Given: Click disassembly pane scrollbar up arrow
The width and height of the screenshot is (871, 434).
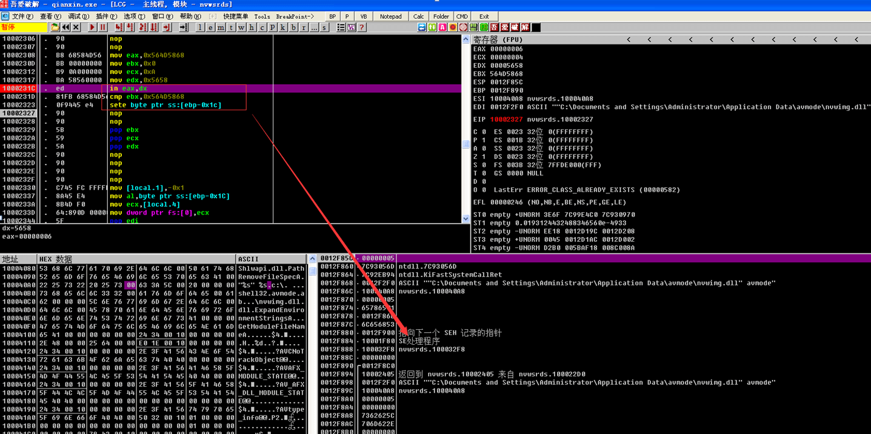Looking at the screenshot, I should coord(466,39).
